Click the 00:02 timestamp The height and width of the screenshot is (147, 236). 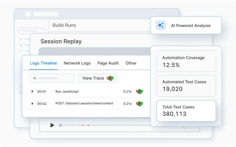[x=42, y=104]
